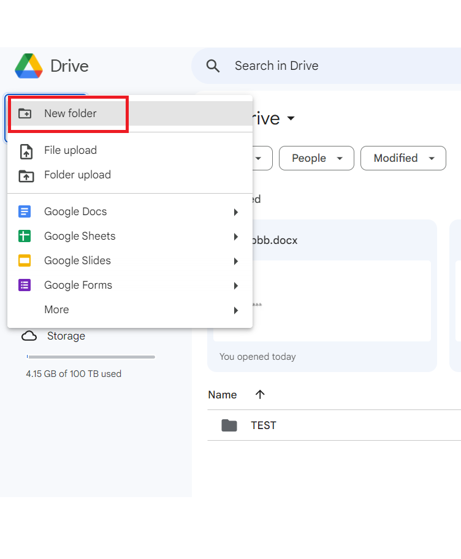
Task: Open Google Forms menu entry
Action: coord(130,286)
